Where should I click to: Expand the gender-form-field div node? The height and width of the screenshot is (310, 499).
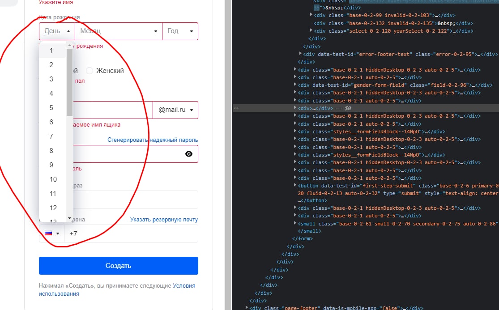click(295, 85)
